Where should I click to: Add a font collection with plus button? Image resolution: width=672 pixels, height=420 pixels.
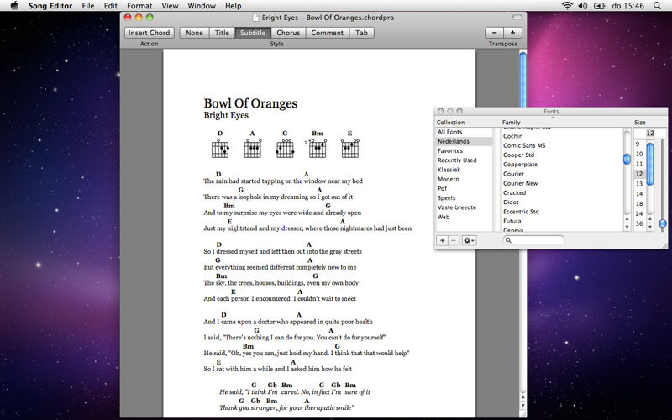tap(443, 240)
